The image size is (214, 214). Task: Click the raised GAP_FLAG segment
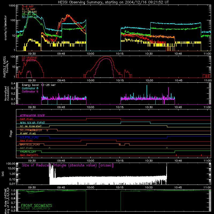(x=104, y=118)
